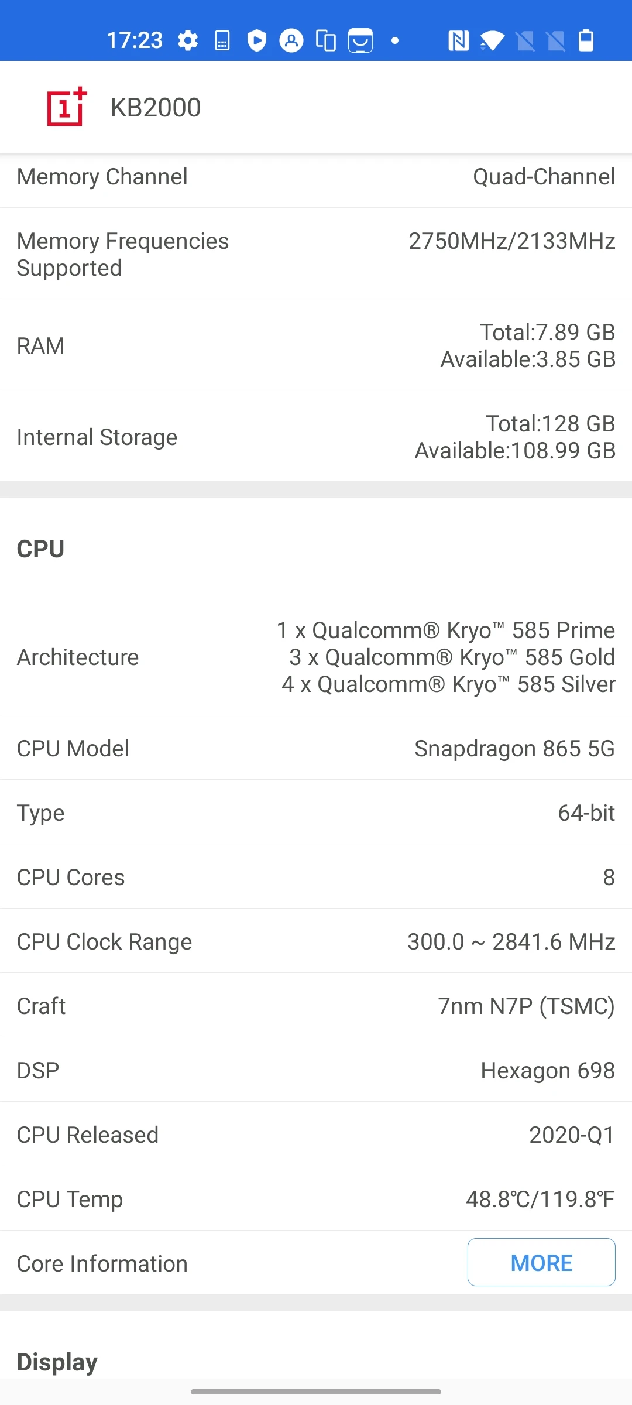Tap the RAM total and available row
This screenshot has height=1405, width=632.
[x=316, y=345]
